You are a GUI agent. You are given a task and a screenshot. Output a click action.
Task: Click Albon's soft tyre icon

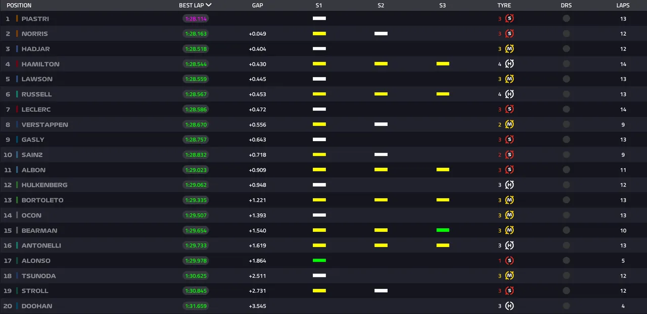(510, 170)
